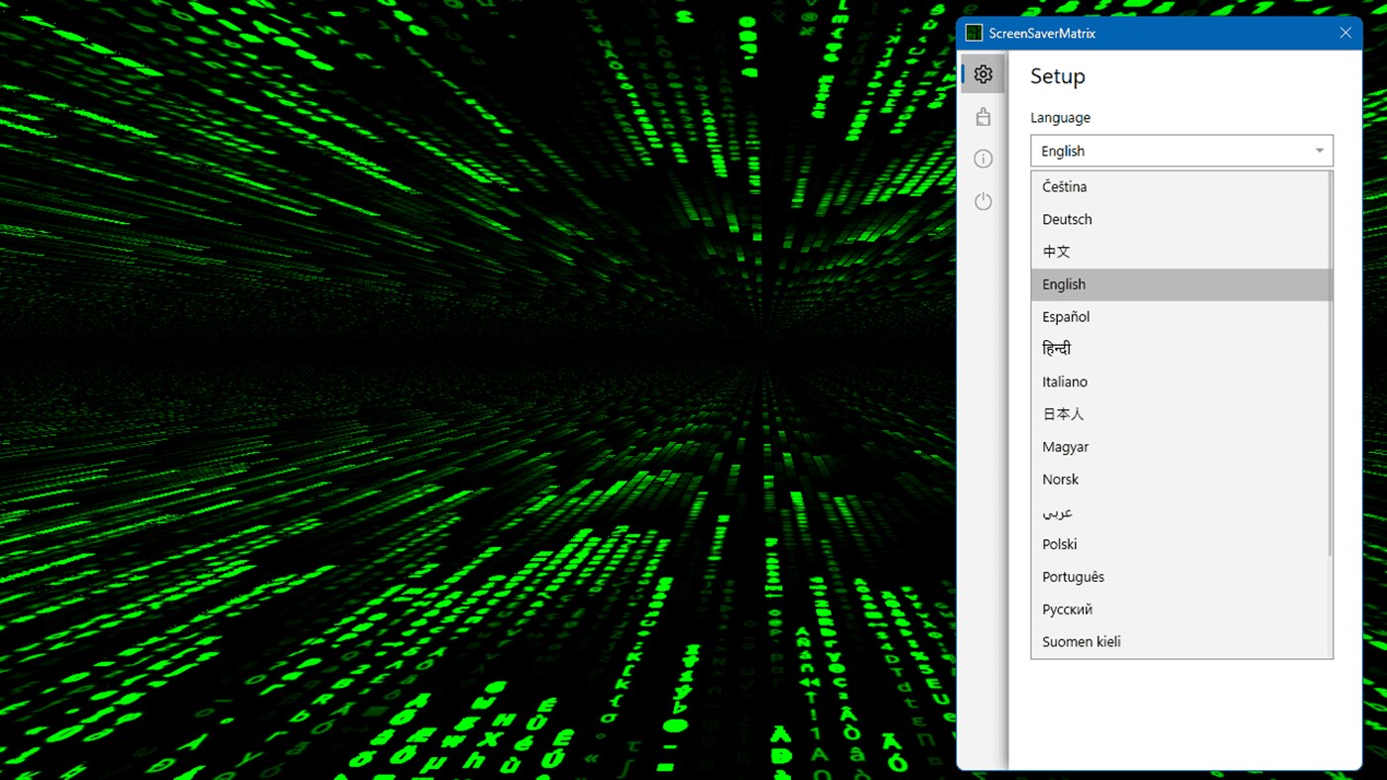Collapse the Language dropdown arrow
The height and width of the screenshot is (780, 1387).
1319,151
